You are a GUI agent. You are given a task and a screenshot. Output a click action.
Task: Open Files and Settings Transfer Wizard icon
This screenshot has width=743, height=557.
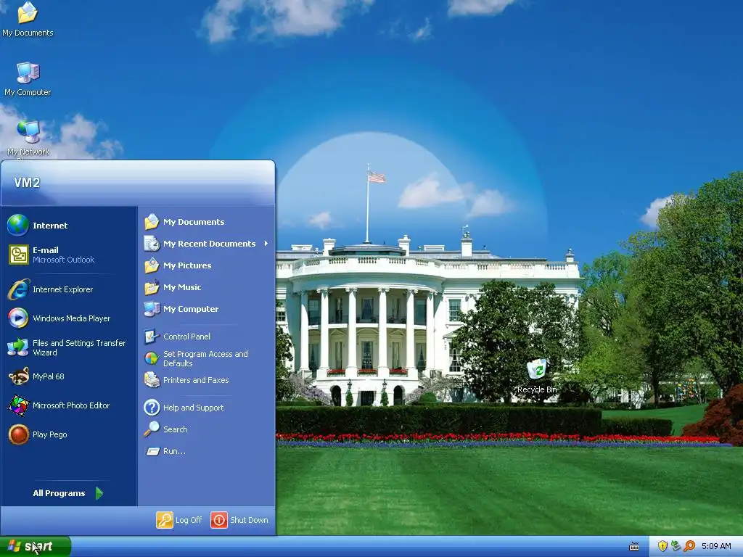coord(18,347)
